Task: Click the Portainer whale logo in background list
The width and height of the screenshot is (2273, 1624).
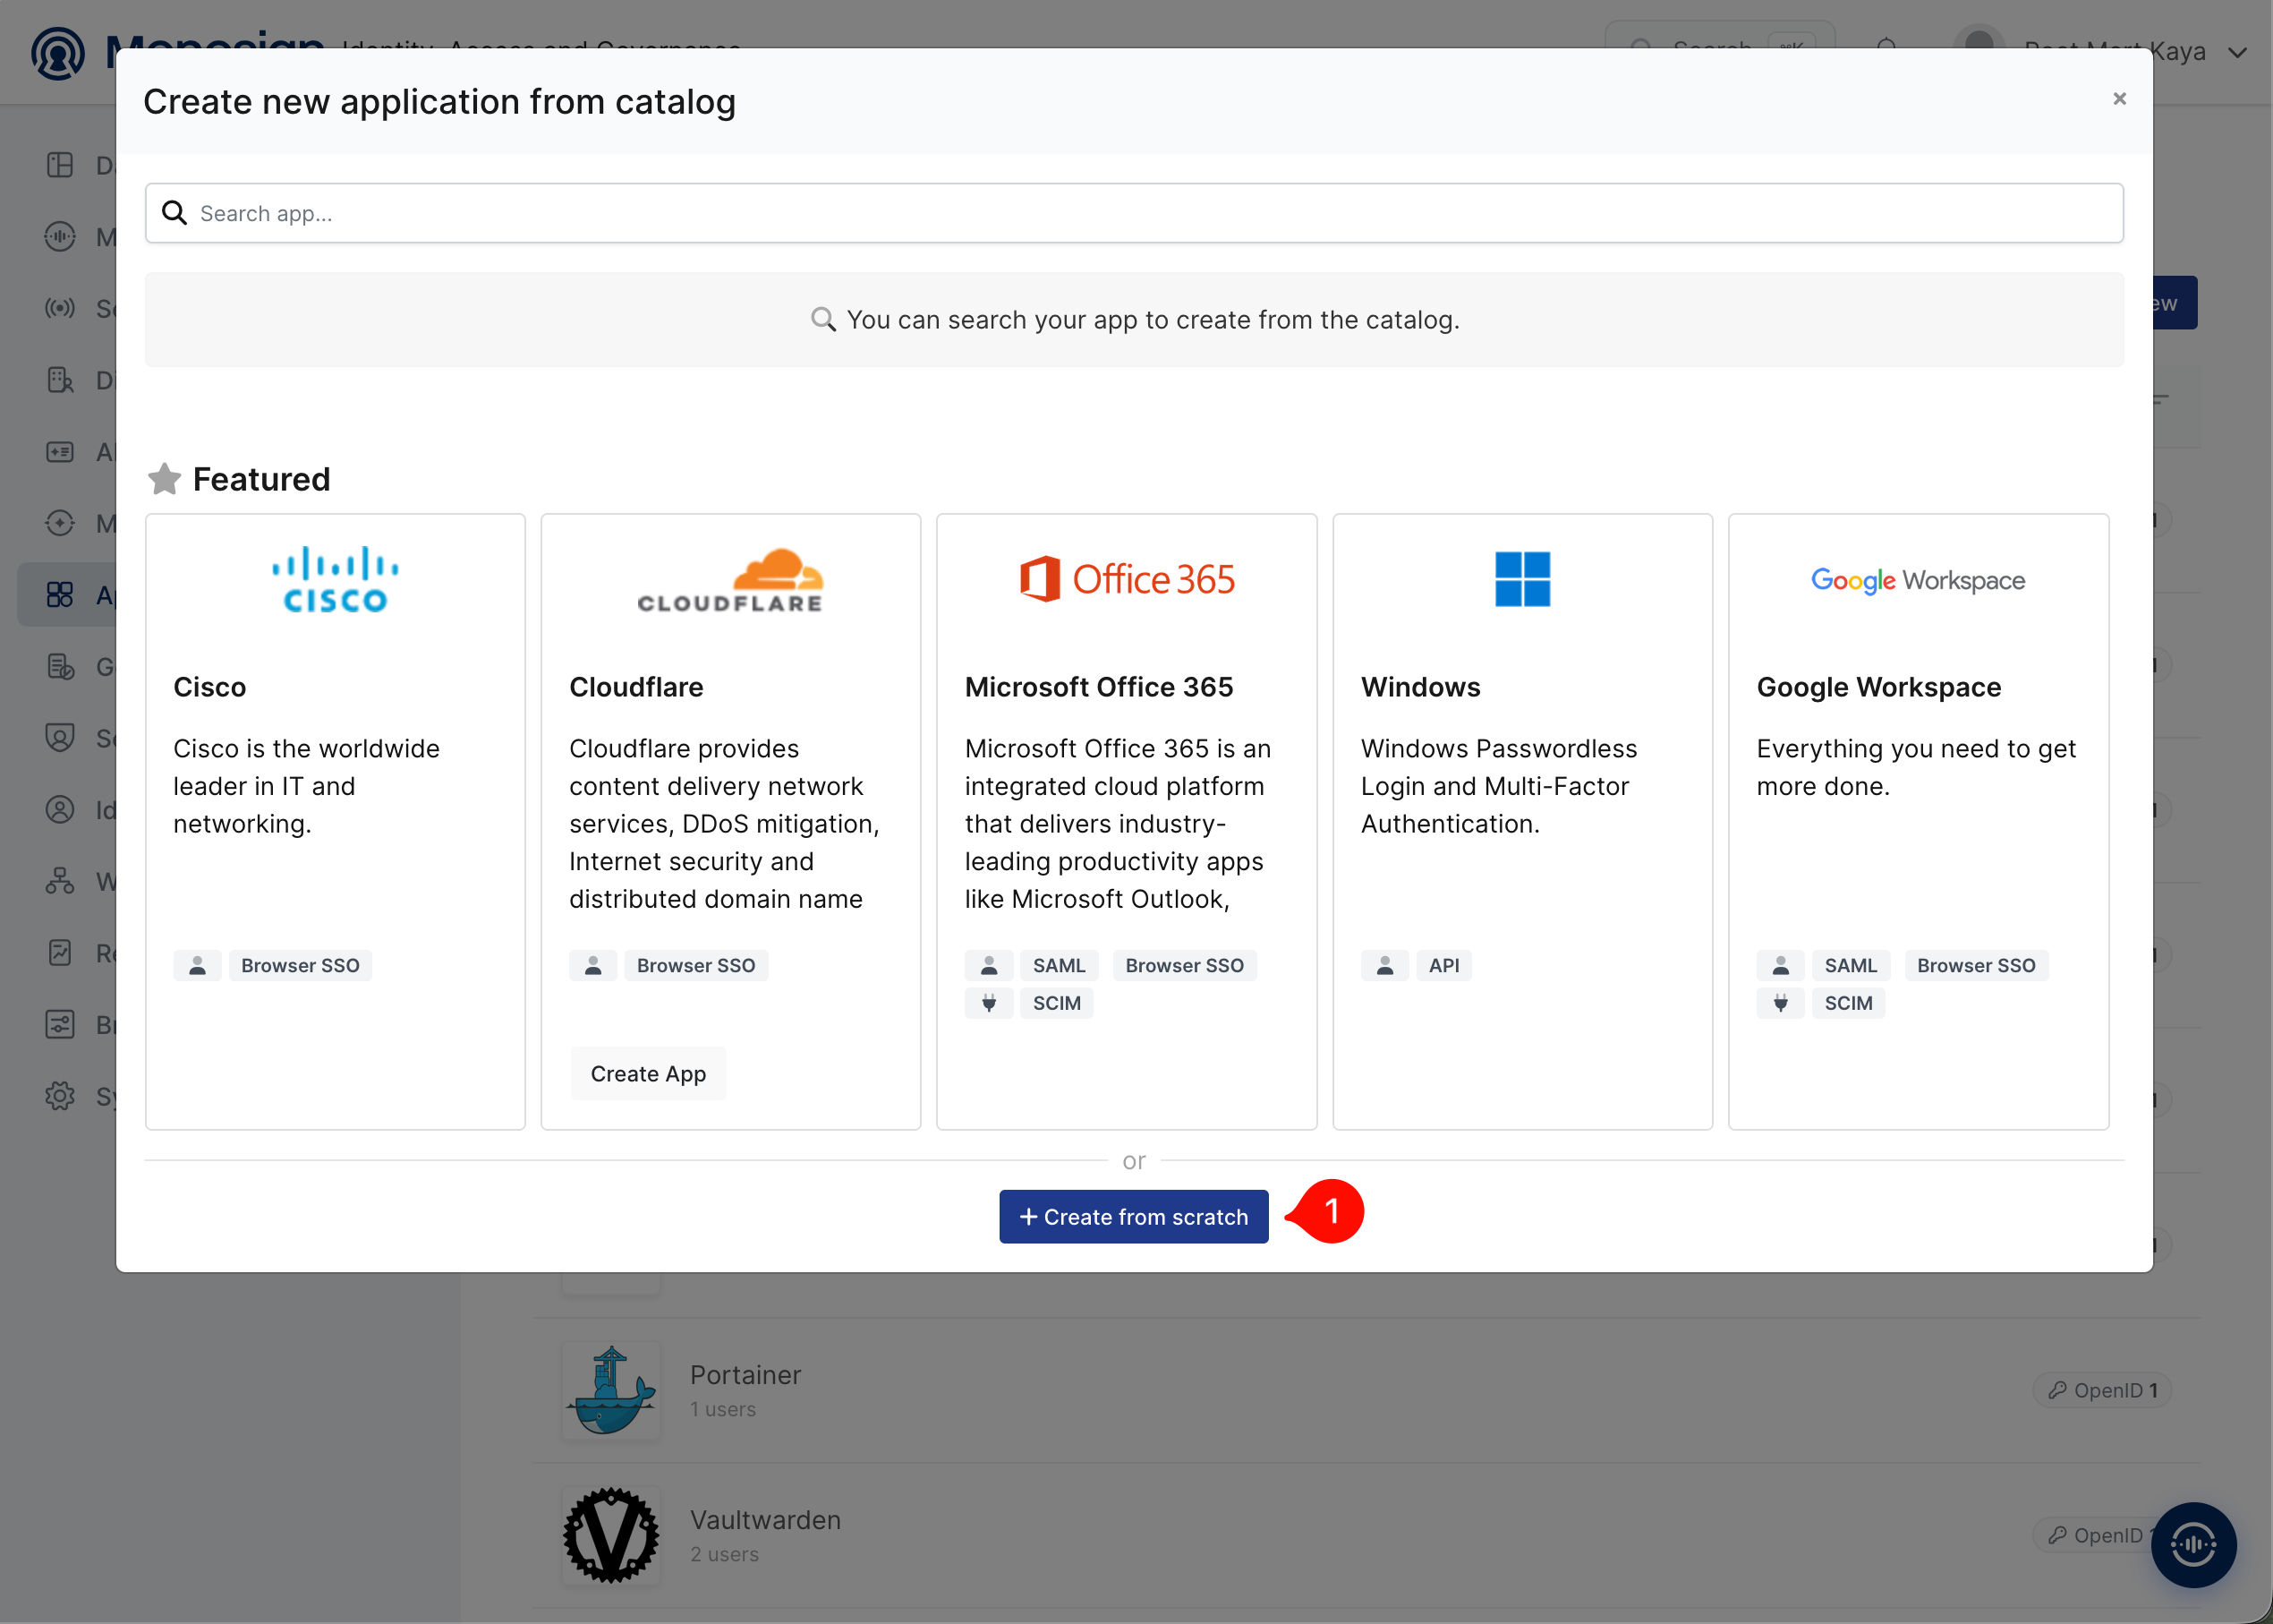Action: click(610, 1390)
